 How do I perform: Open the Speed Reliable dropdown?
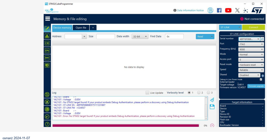tap(251, 70)
